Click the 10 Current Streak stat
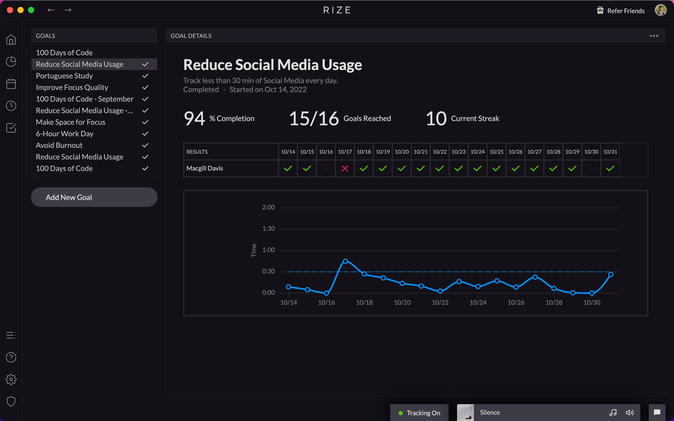The width and height of the screenshot is (674, 421). tap(462, 118)
